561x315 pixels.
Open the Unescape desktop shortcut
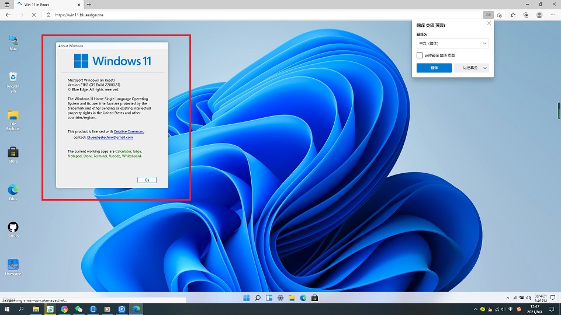click(13, 267)
